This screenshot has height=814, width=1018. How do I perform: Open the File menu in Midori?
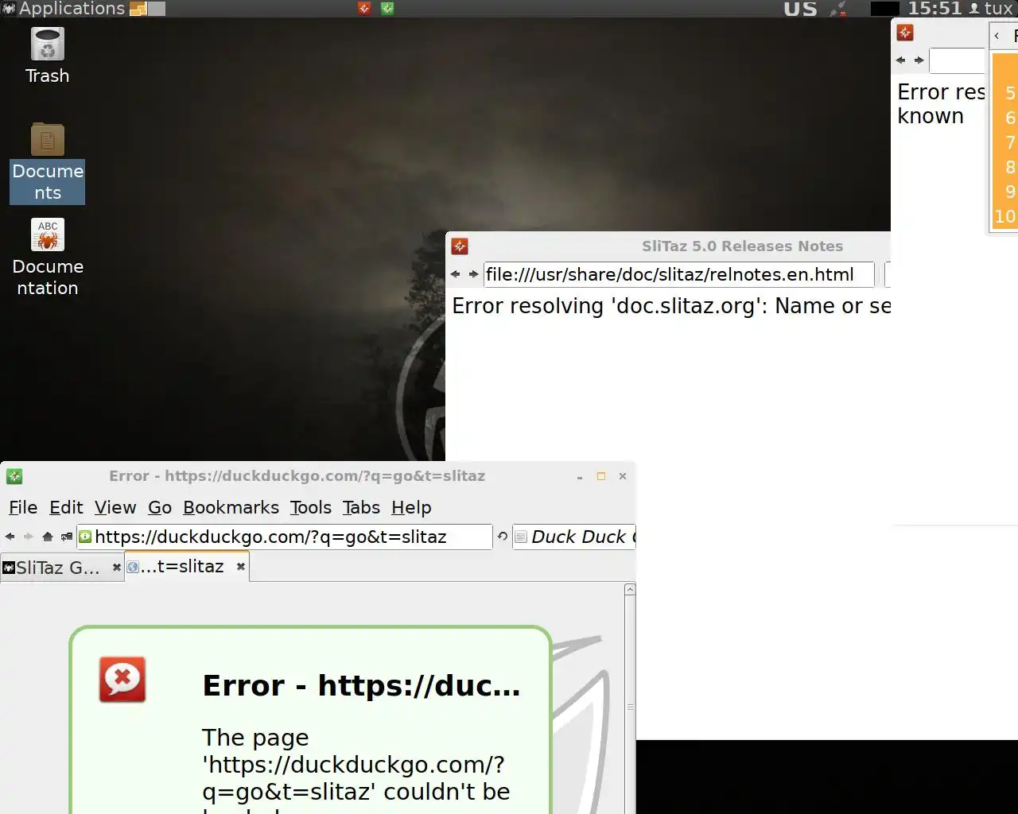point(23,507)
